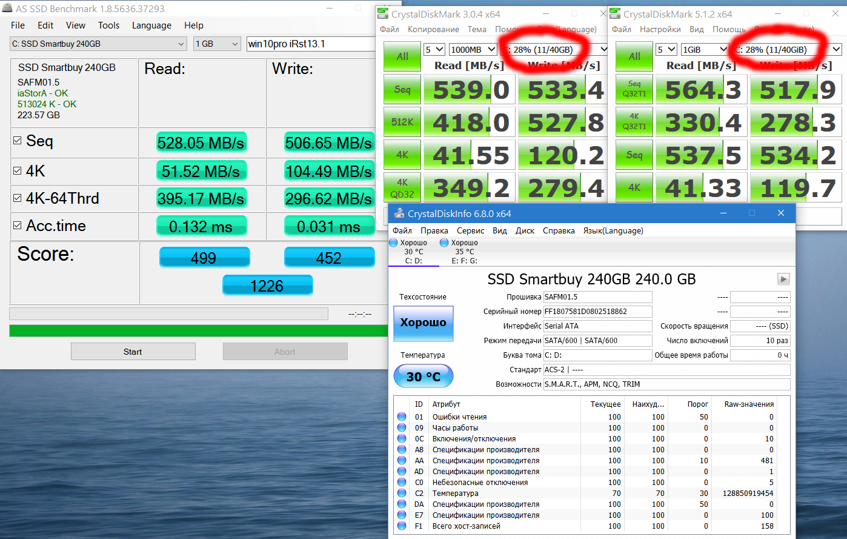This screenshot has height=539, width=847.
Task: Click the Raw-значения column header
Action: click(749, 404)
